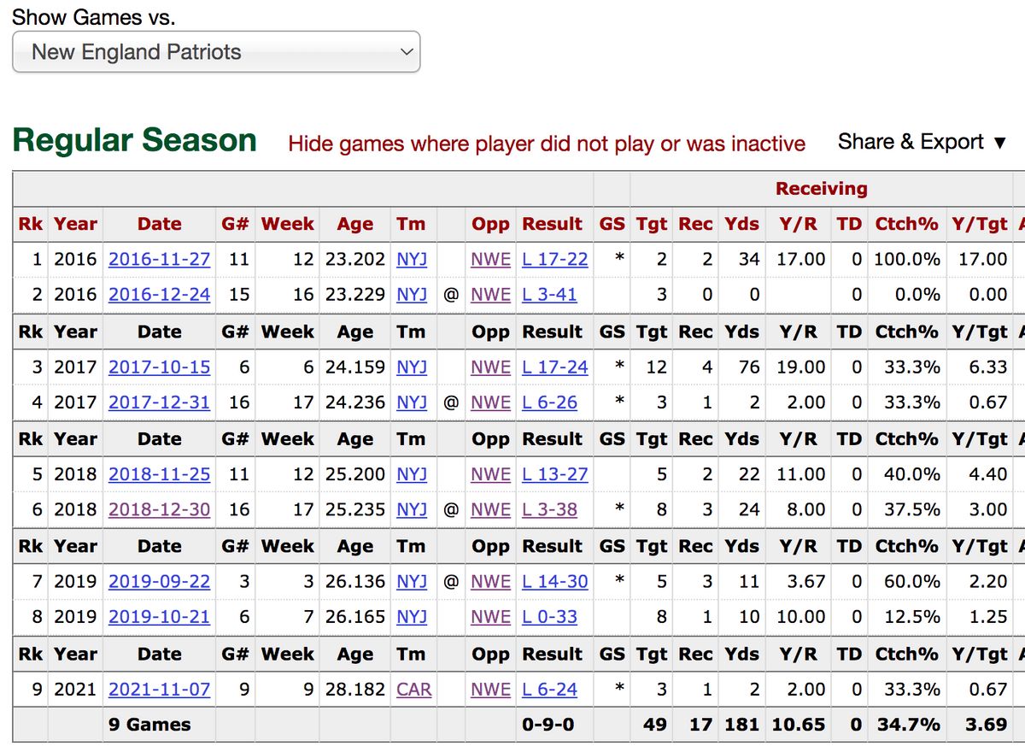Open the Show Games vs. team dropdown
This screenshot has height=752, width=1025.
tap(216, 52)
